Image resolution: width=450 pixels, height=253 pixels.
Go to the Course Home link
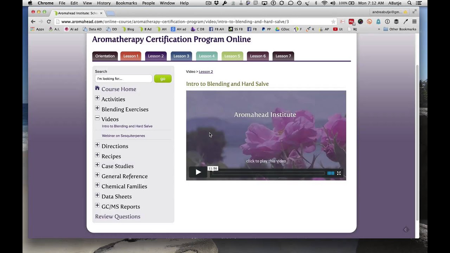(x=119, y=89)
